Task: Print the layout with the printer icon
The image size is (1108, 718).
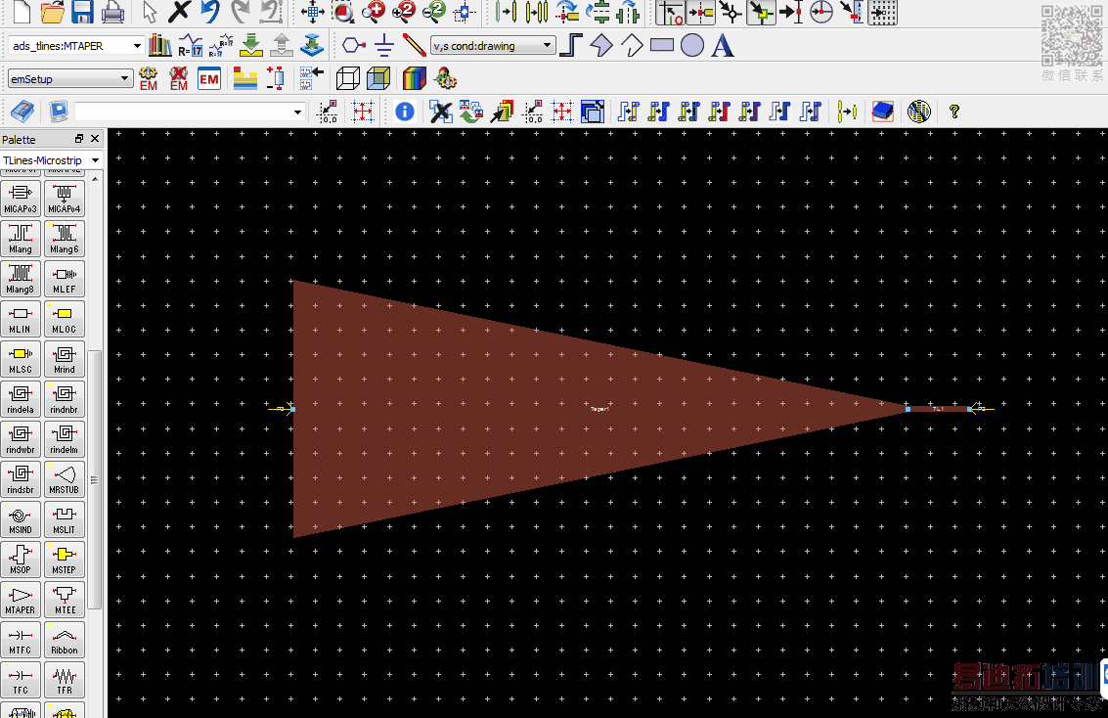Action: (x=112, y=12)
